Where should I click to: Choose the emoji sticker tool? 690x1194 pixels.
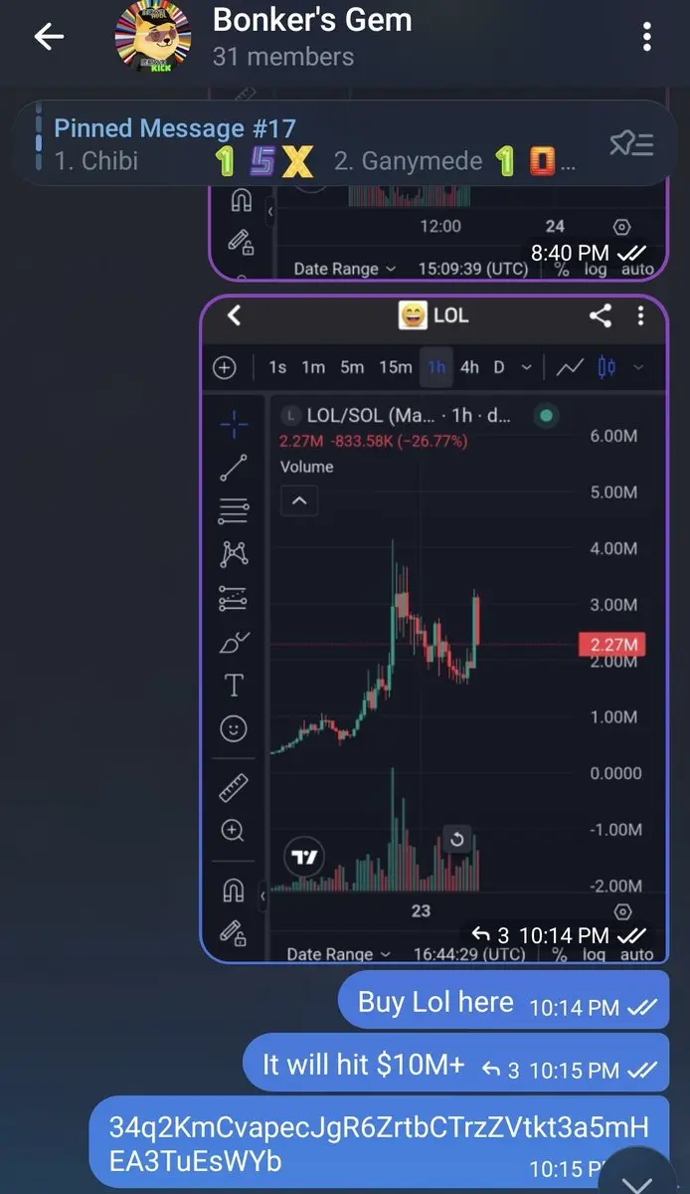click(234, 729)
